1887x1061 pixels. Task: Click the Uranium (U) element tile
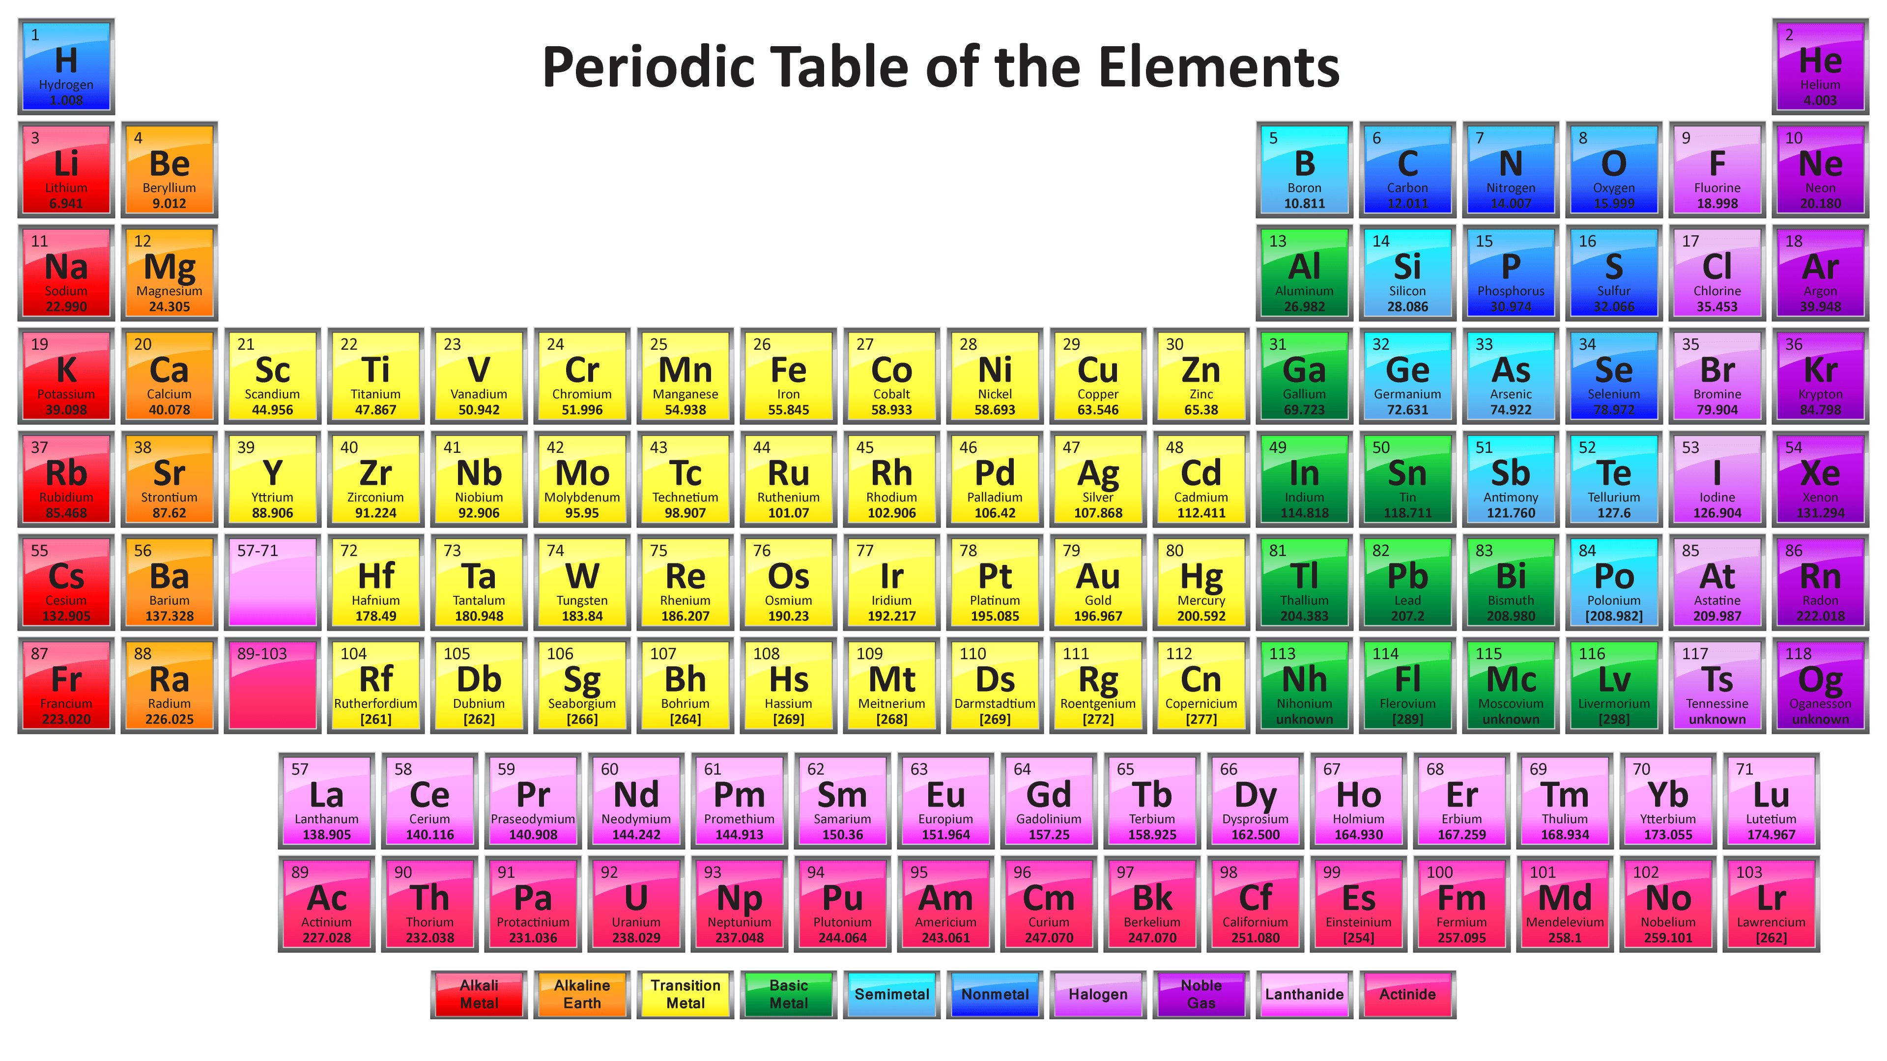pos(636,904)
